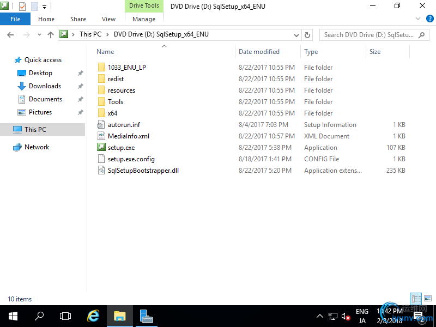The width and height of the screenshot is (436, 327).
Task: Show hidden tray icons
Action: coord(320,316)
